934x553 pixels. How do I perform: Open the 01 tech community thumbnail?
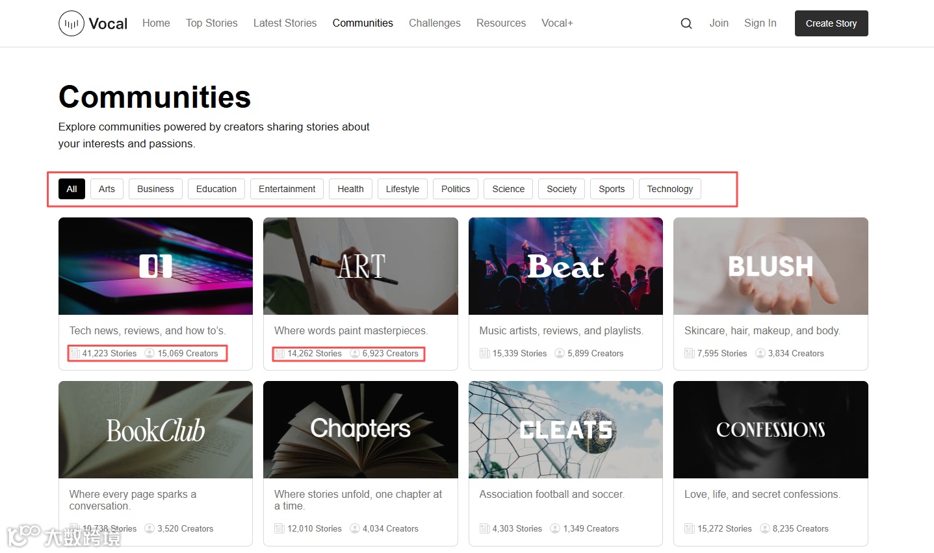click(x=155, y=266)
